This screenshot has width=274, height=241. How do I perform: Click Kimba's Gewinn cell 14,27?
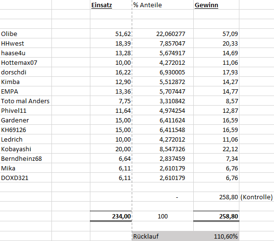point(216,82)
